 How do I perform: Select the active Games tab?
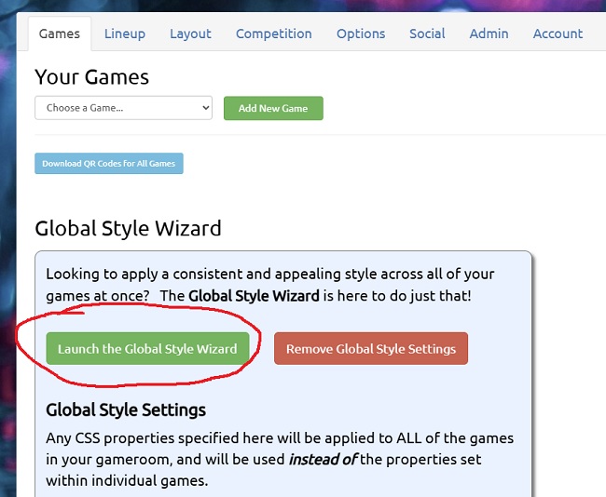click(x=60, y=34)
